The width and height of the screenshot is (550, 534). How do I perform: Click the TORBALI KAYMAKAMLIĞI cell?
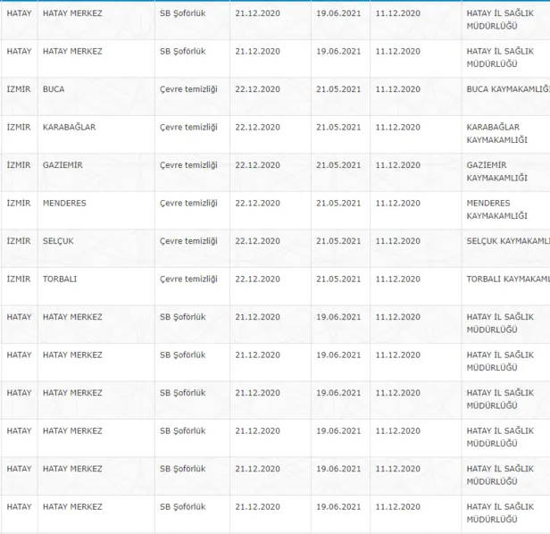pyautogui.click(x=507, y=279)
